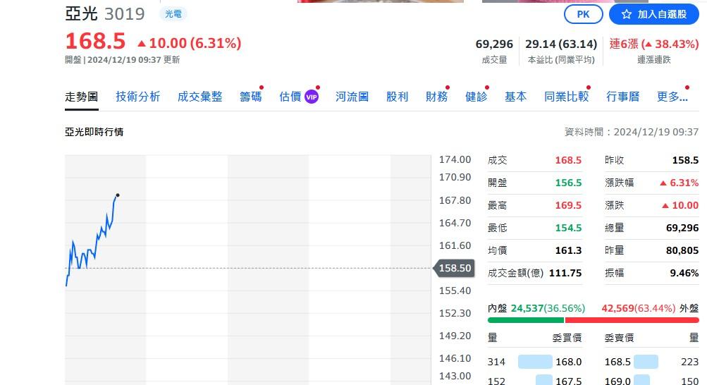Click 委賣價 168.5 row
Image resolution: width=707 pixels, height=385 pixels.
click(x=651, y=362)
